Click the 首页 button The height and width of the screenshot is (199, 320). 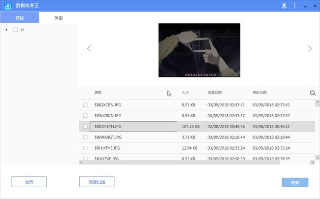point(29,182)
